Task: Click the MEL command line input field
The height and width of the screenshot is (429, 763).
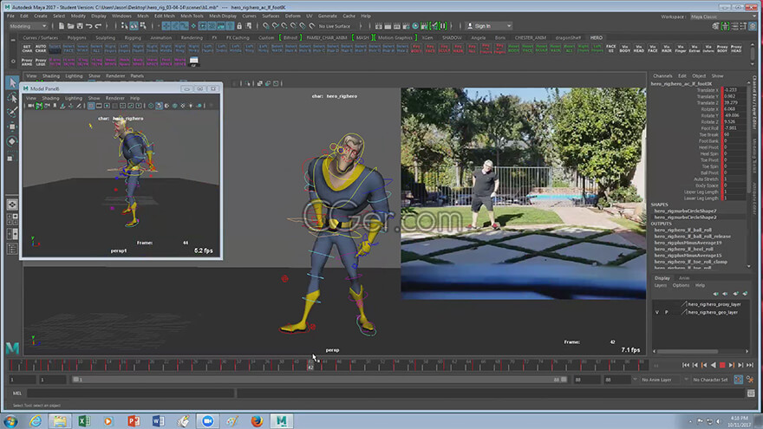Action: [130, 393]
